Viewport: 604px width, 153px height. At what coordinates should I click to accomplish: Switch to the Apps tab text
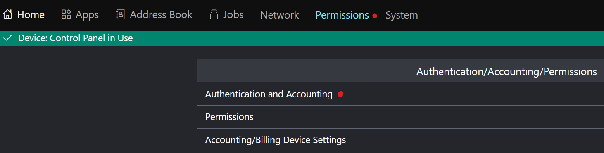87,15
